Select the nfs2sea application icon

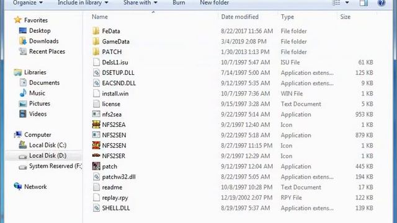pyautogui.click(x=96, y=114)
